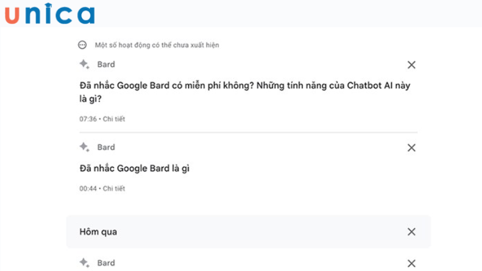Image resolution: width=482 pixels, height=271 pixels.
Task: Remove the 'Đã nhắc Google Bard là gì' activity
Action: pos(412,148)
